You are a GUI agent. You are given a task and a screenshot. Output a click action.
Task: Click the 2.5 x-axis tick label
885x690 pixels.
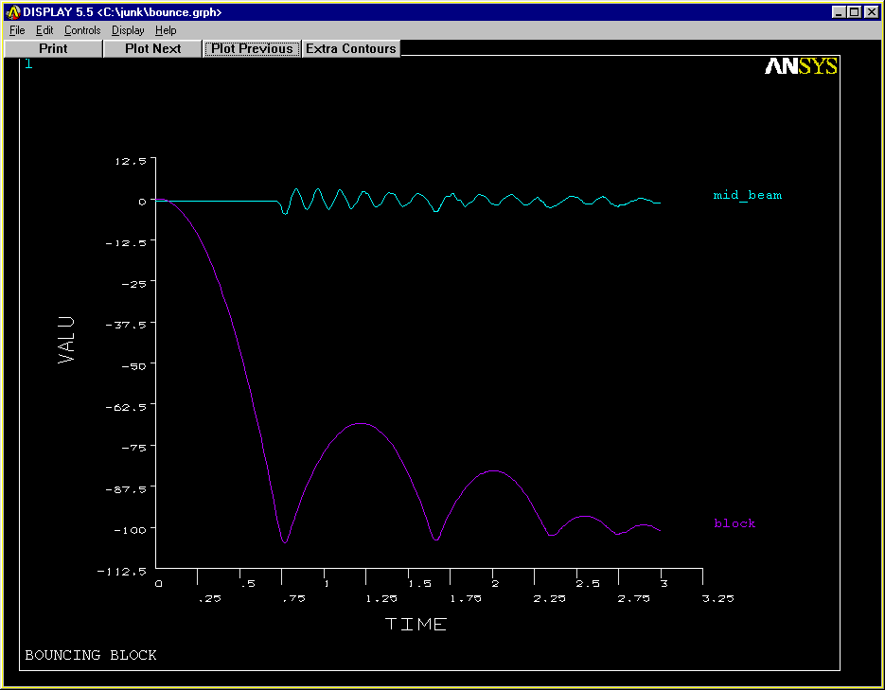coord(588,584)
